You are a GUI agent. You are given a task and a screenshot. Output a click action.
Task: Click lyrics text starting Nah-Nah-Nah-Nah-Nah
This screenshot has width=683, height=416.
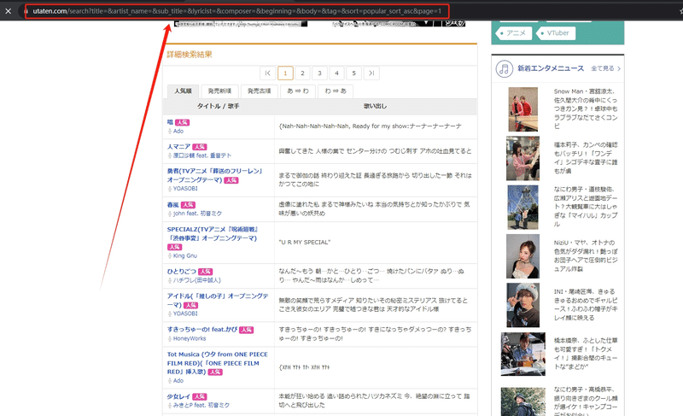[370, 126]
